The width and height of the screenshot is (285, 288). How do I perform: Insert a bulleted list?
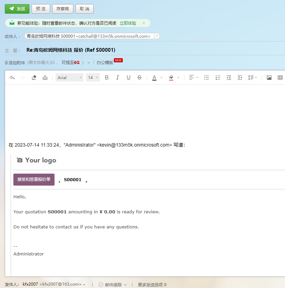[x=206, y=78]
